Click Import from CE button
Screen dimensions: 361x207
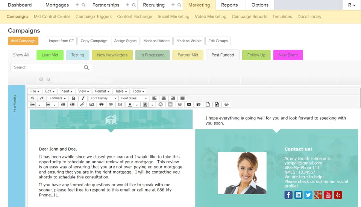61,41
